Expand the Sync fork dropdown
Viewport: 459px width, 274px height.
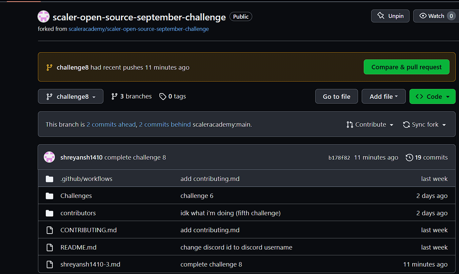tap(424, 124)
